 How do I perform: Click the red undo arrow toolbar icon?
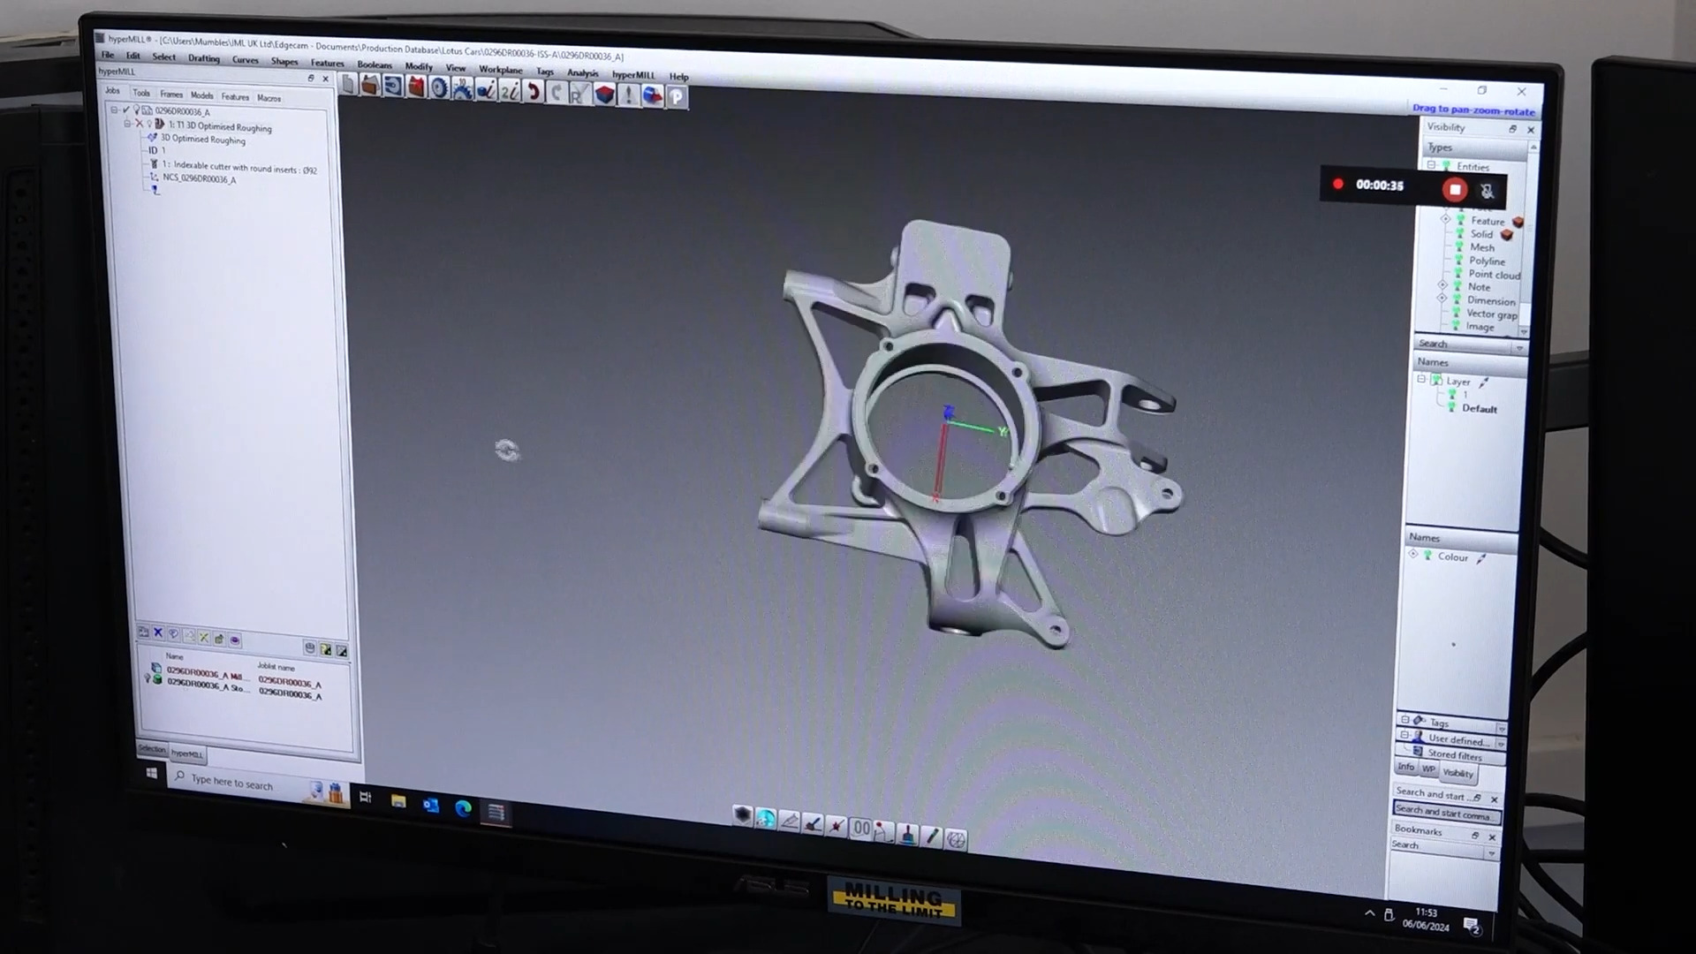point(533,92)
